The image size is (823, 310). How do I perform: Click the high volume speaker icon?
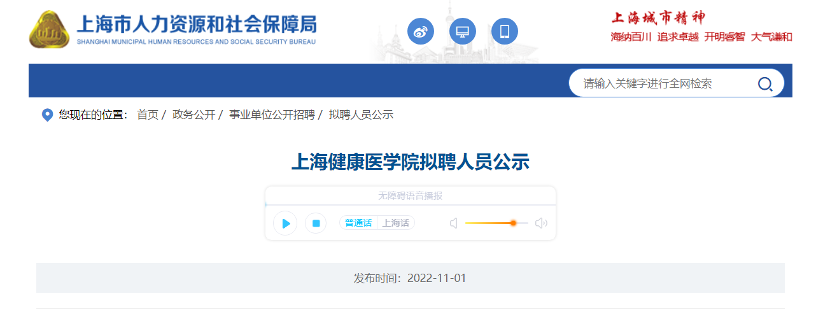(x=541, y=223)
